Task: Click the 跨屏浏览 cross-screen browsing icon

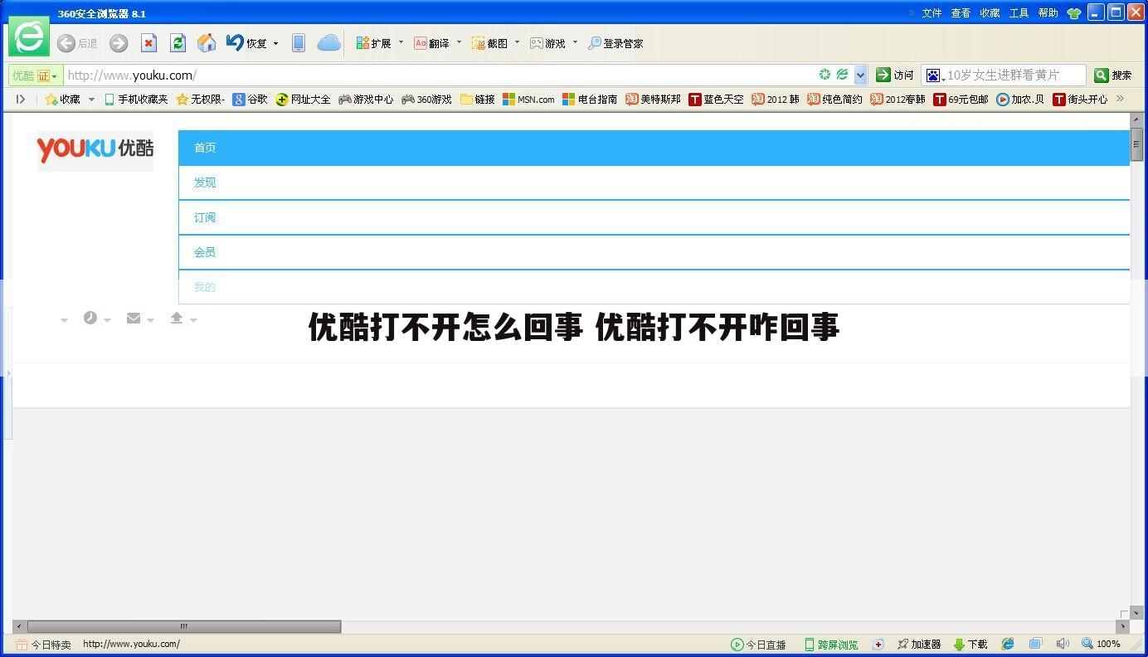Action: pos(831,645)
